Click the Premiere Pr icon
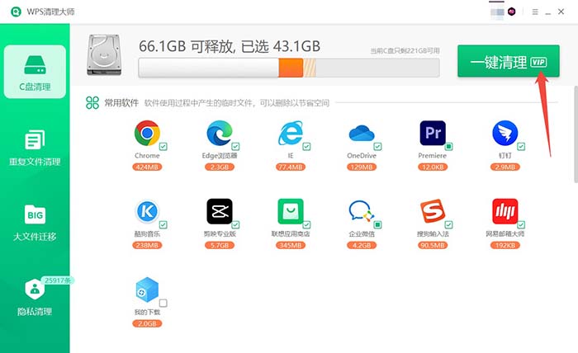 [x=433, y=133]
